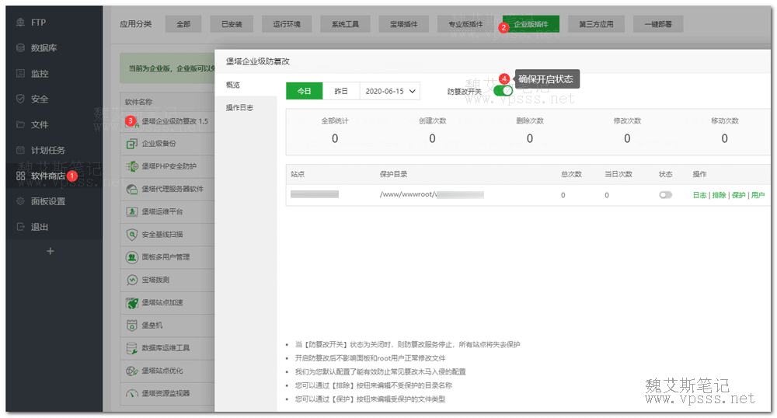This screenshot has width=777, height=418.
Task: Show the 全部 category tab
Action: [x=183, y=24]
